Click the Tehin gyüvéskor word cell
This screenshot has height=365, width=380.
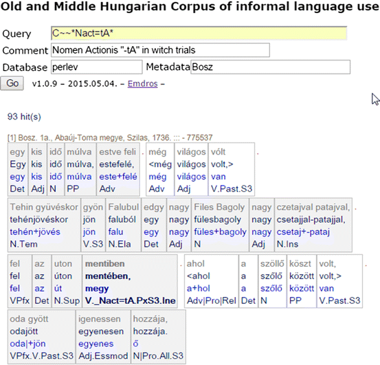44,225
